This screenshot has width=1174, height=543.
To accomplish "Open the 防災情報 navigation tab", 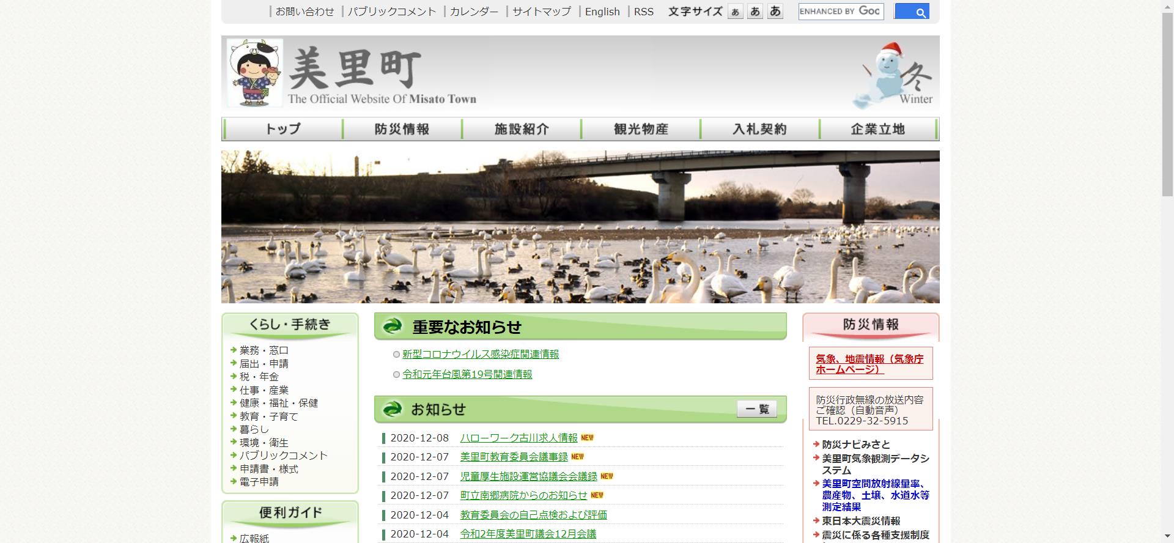I will [x=402, y=129].
